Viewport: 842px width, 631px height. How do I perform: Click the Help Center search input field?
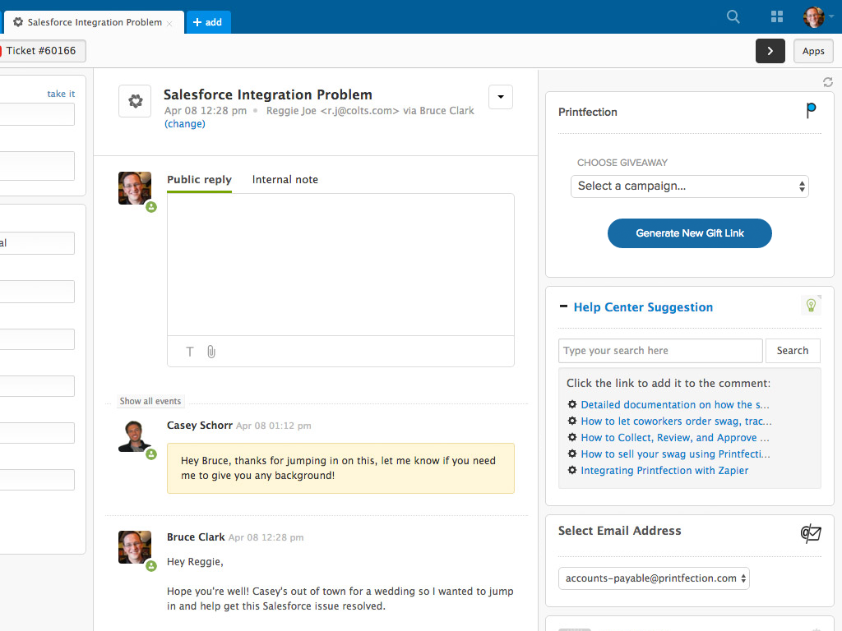pos(660,351)
